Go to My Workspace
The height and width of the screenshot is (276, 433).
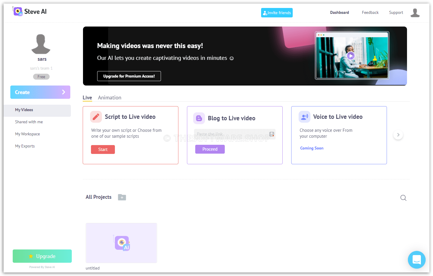[27, 134]
